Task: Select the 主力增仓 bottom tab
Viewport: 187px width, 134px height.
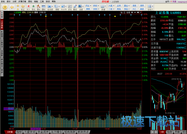Action: 56,132
